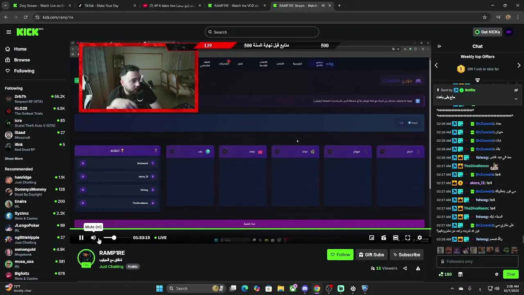The height and width of the screenshot is (295, 524).
Task: Click the Kick search field
Action: click(262, 32)
